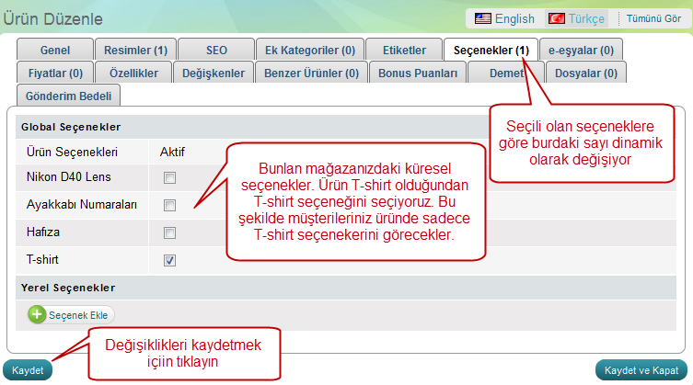Go to the SEO tab
The image size is (693, 385).
[x=214, y=50]
